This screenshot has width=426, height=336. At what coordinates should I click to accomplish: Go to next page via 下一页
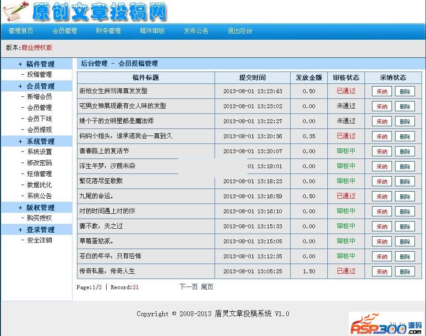click(188, 287)
